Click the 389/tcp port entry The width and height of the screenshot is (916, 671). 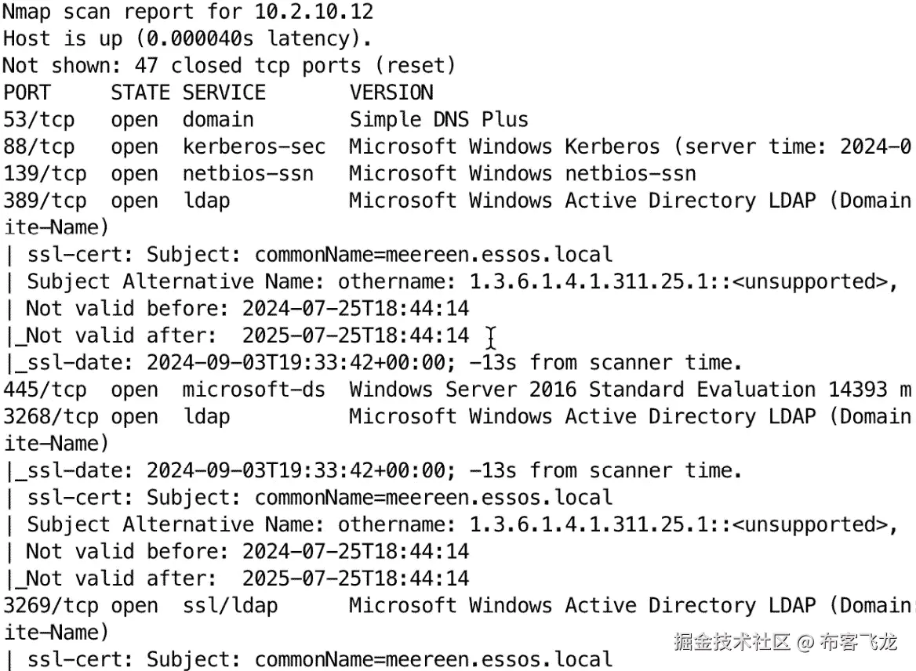pos(45,201)
